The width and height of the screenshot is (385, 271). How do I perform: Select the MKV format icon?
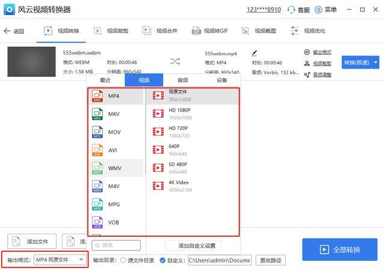(x=97, y=114)
